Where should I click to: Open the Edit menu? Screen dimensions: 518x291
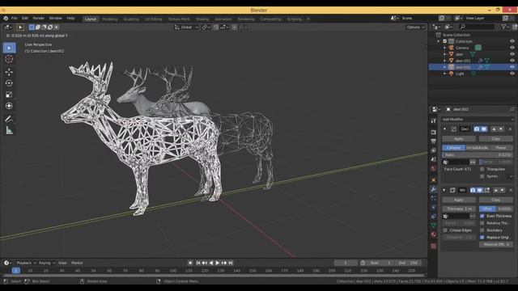(x=25, y=18)
